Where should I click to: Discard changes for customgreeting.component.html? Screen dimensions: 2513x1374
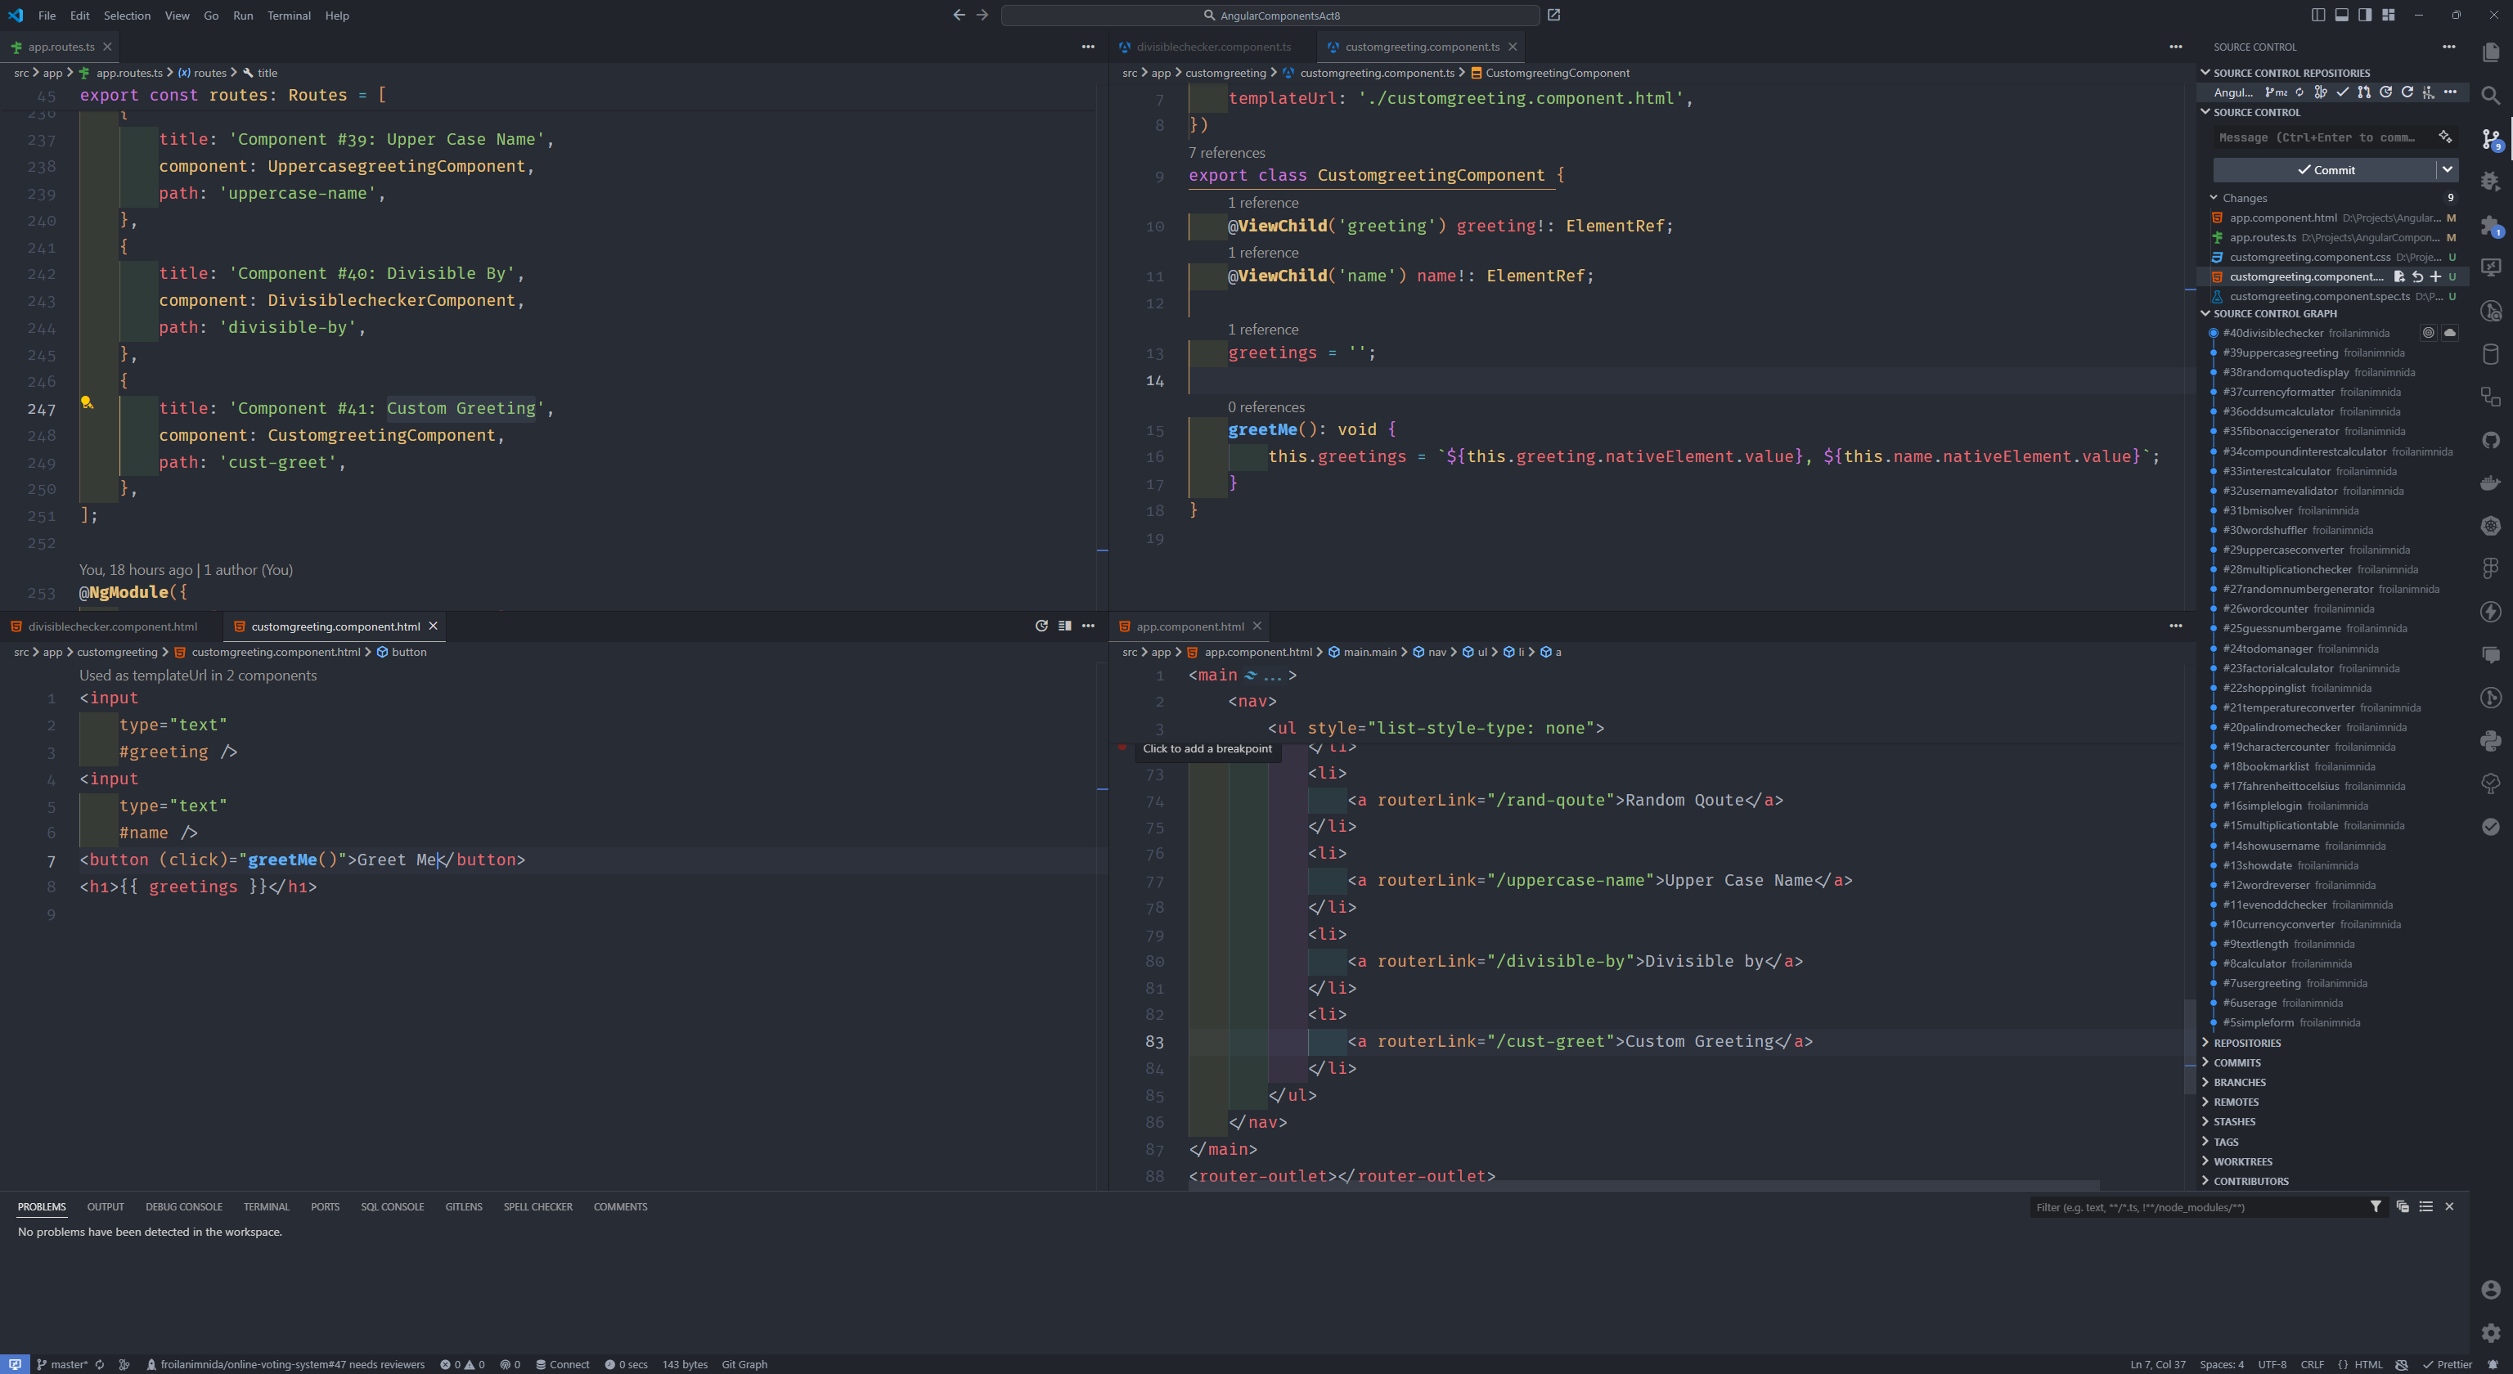[2417, 277]
